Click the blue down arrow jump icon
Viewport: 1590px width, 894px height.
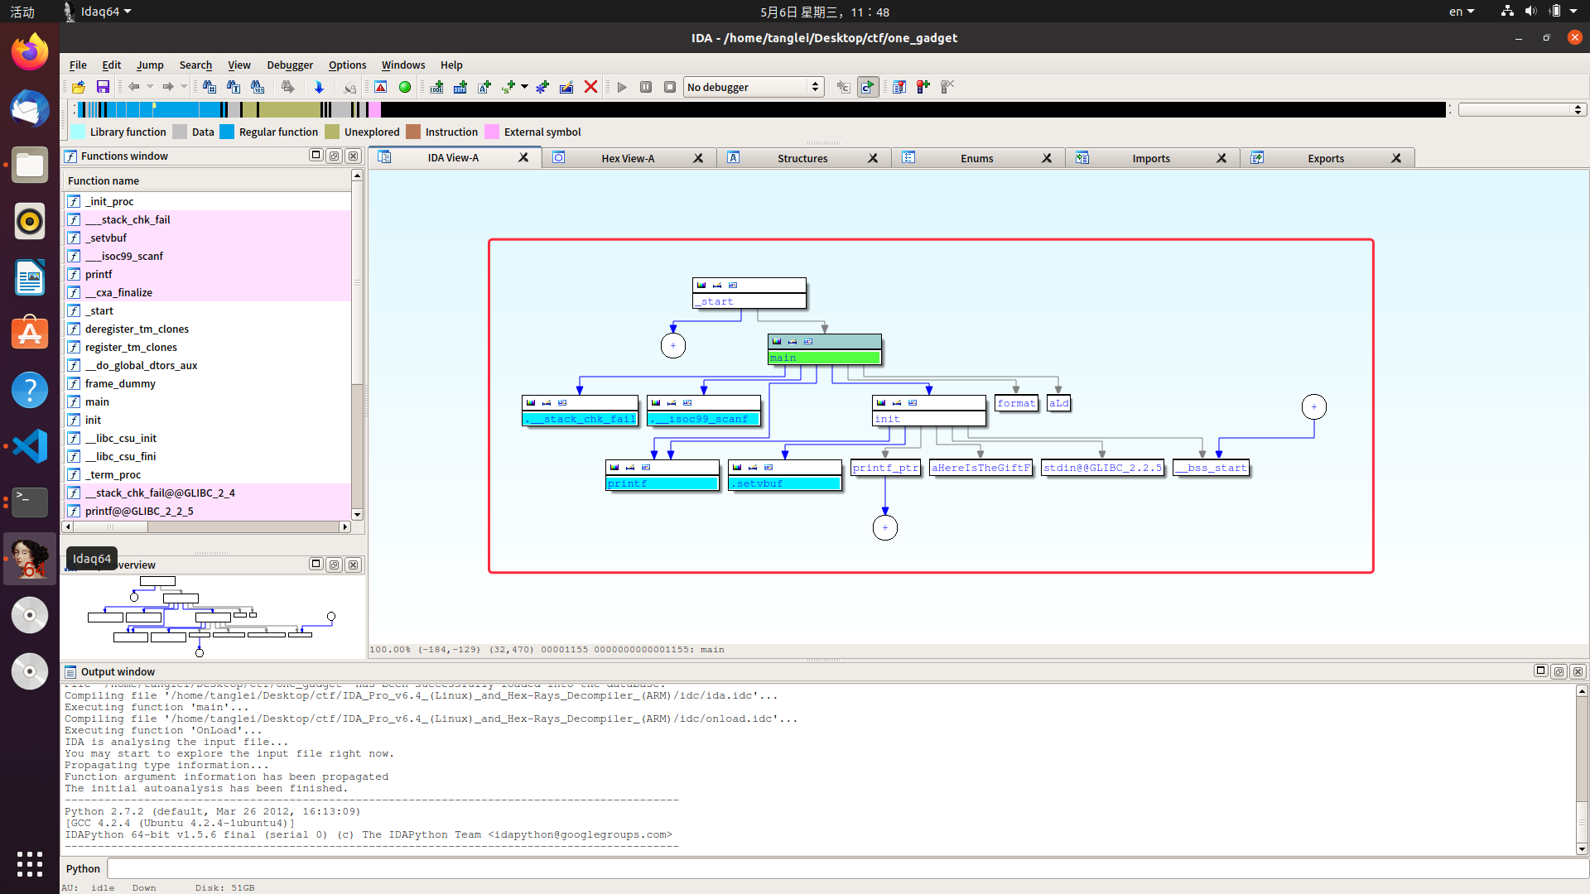coord(319,87)
